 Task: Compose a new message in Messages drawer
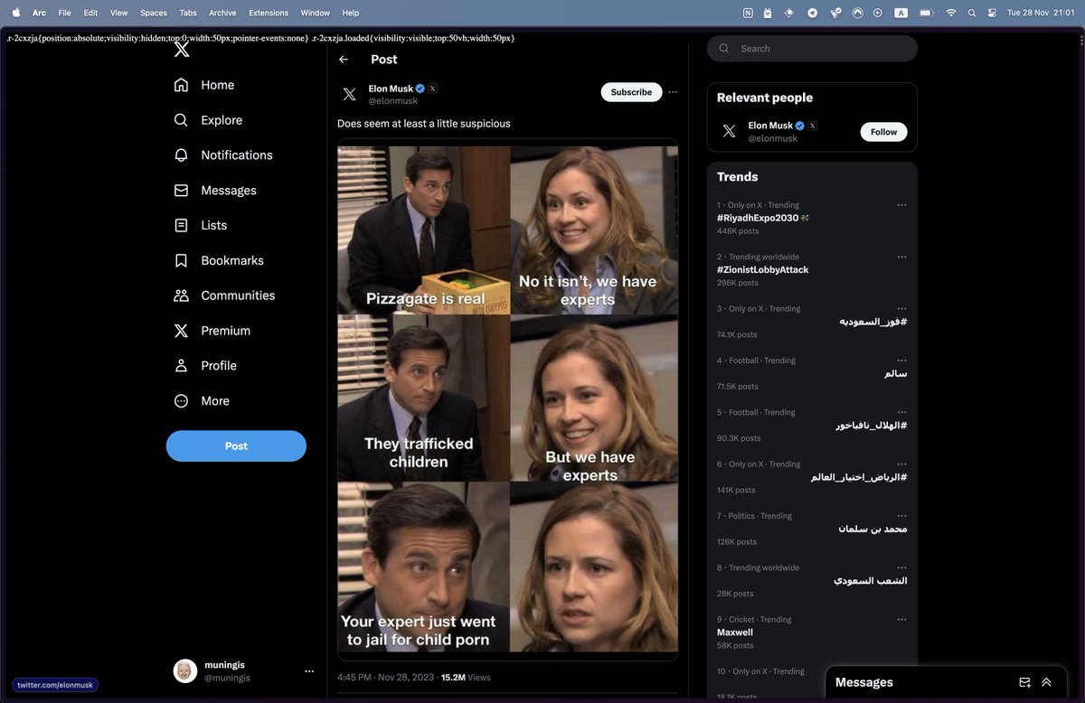[x=1024, y=682]
